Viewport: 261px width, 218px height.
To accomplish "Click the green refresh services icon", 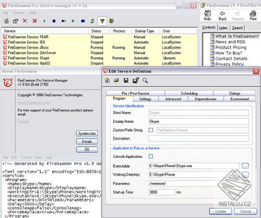I will (92, 21).
